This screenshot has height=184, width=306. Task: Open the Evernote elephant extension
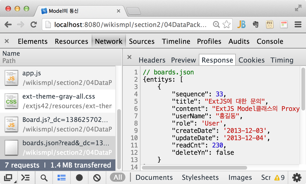click(x=256, y=25)
